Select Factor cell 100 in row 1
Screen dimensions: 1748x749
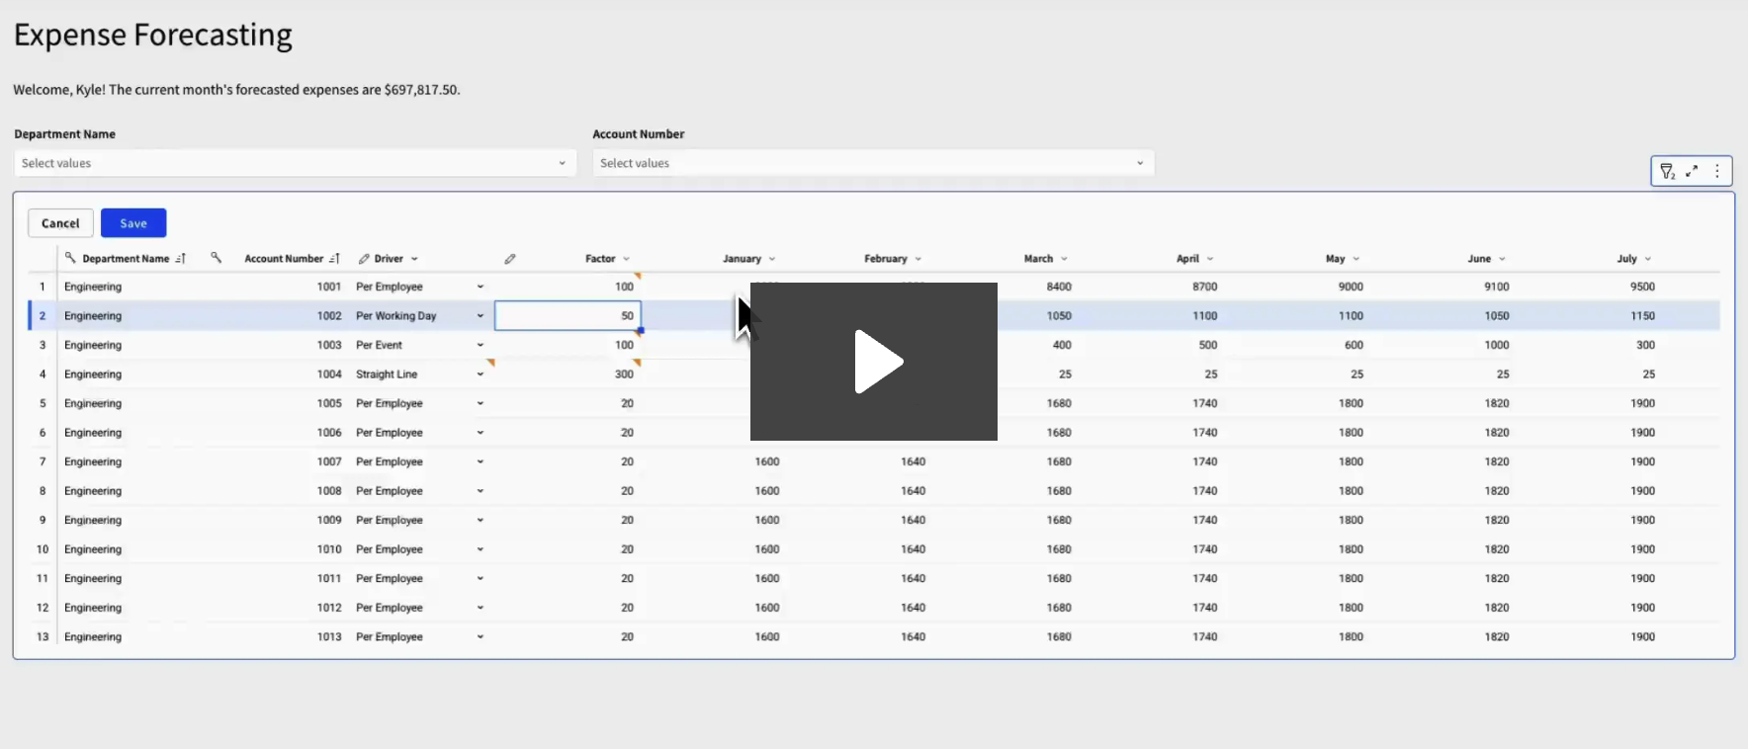coord(568,287)
